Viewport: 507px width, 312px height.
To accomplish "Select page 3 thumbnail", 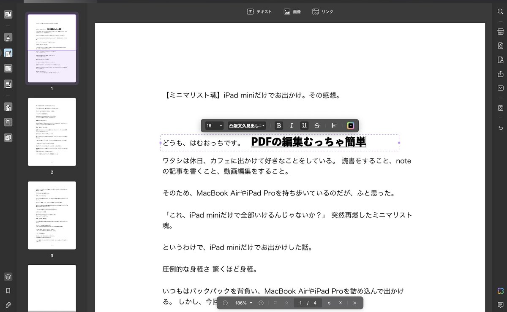I will [x=52, y=215].
